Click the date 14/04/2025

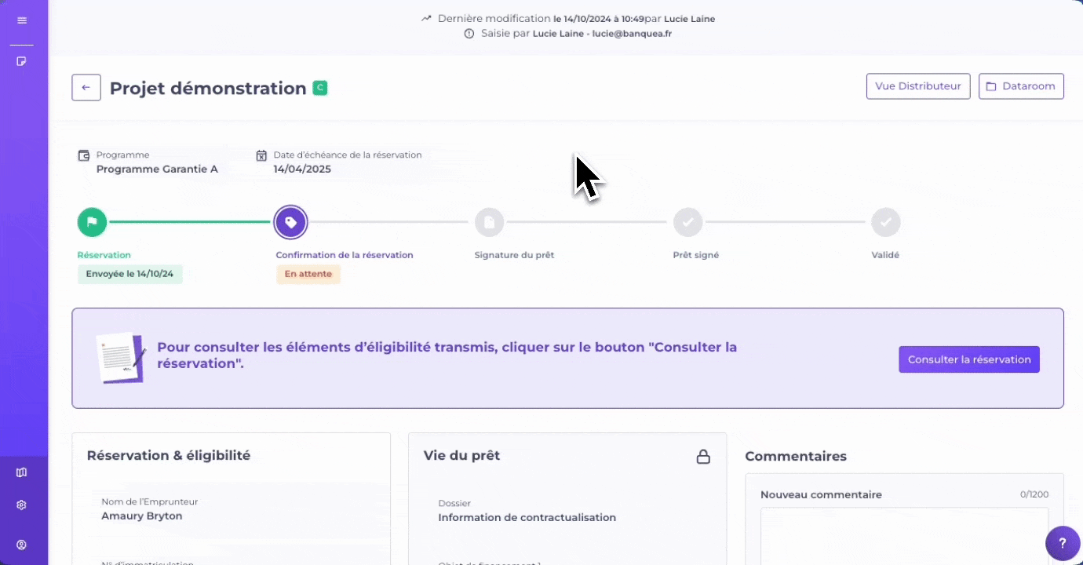[302, 169]
